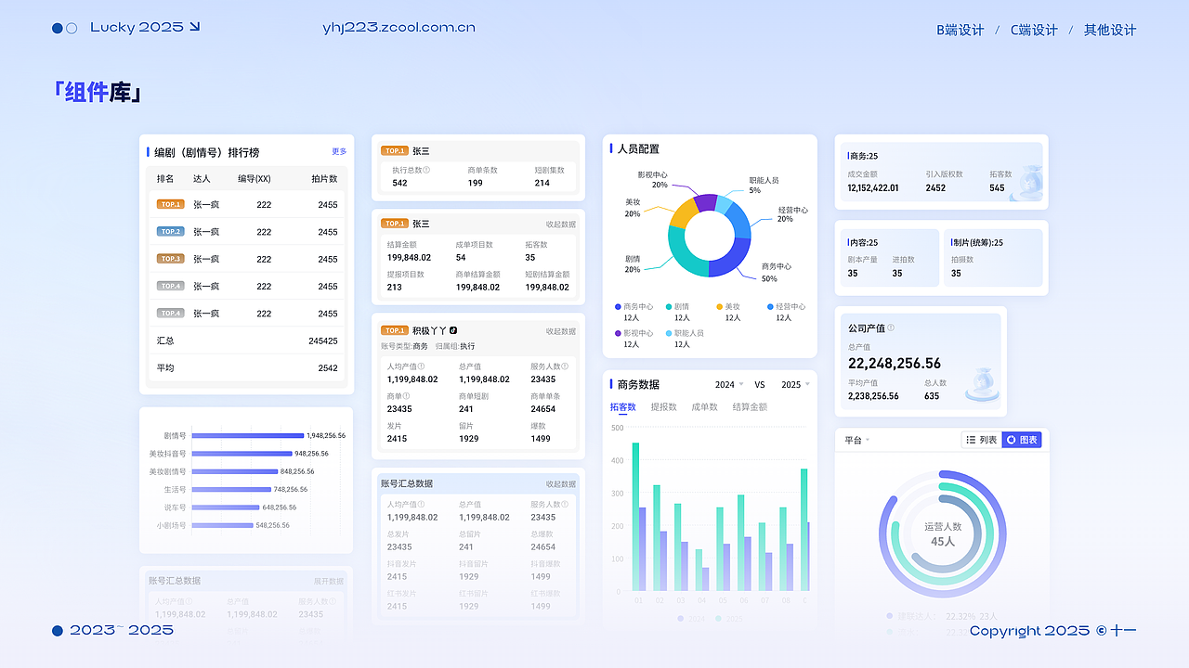
Task: Click info icon beside 人均产值 in 账号汇总数据 card
Action: coord(422,505)
